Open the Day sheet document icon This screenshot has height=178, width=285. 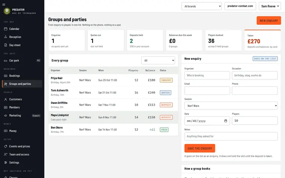(6, 45)
